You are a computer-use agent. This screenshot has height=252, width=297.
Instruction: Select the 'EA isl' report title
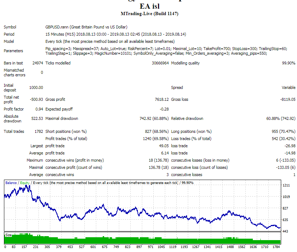150,6
